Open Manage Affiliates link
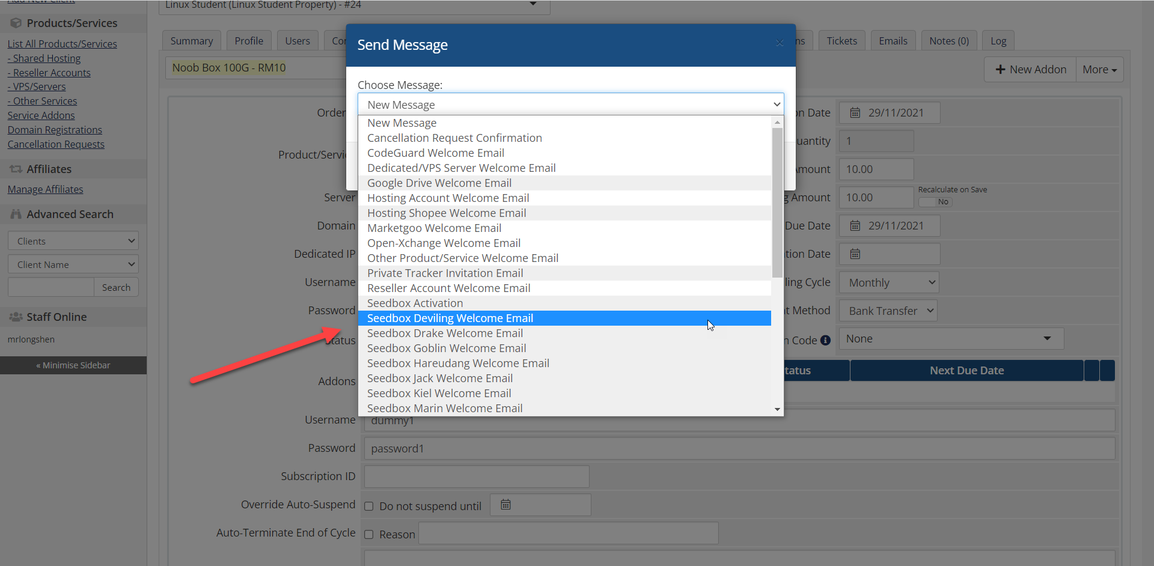Image resolution: width=1154 pixels, height=566 pixels. point(45,189)
